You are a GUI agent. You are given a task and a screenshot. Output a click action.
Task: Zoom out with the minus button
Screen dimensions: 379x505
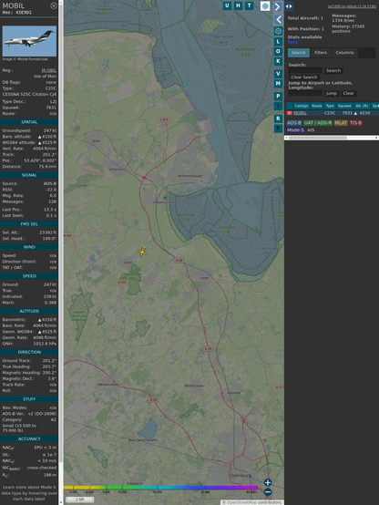[x=268, y=492]
